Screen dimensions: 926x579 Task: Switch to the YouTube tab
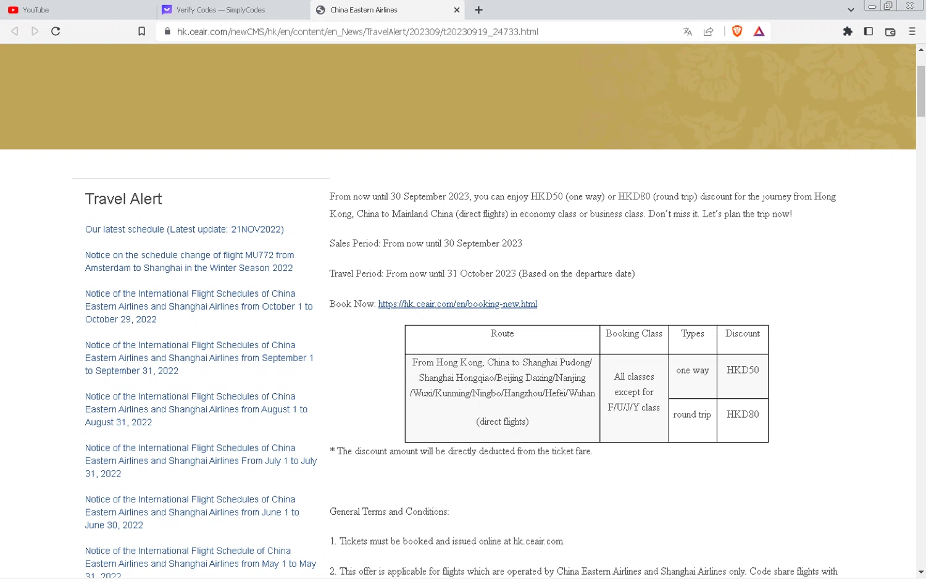tap(78, 10)
